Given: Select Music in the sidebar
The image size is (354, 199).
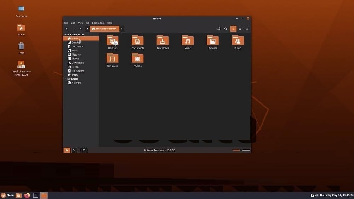Looking at the screenshot, I should coord(81,51).
